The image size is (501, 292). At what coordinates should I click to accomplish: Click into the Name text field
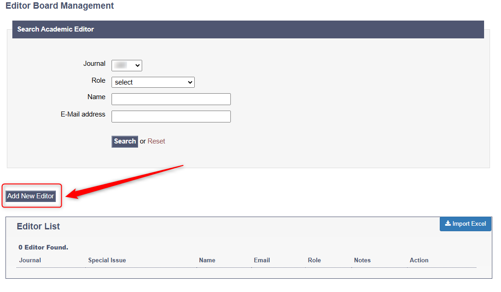(x=171, y=99)
